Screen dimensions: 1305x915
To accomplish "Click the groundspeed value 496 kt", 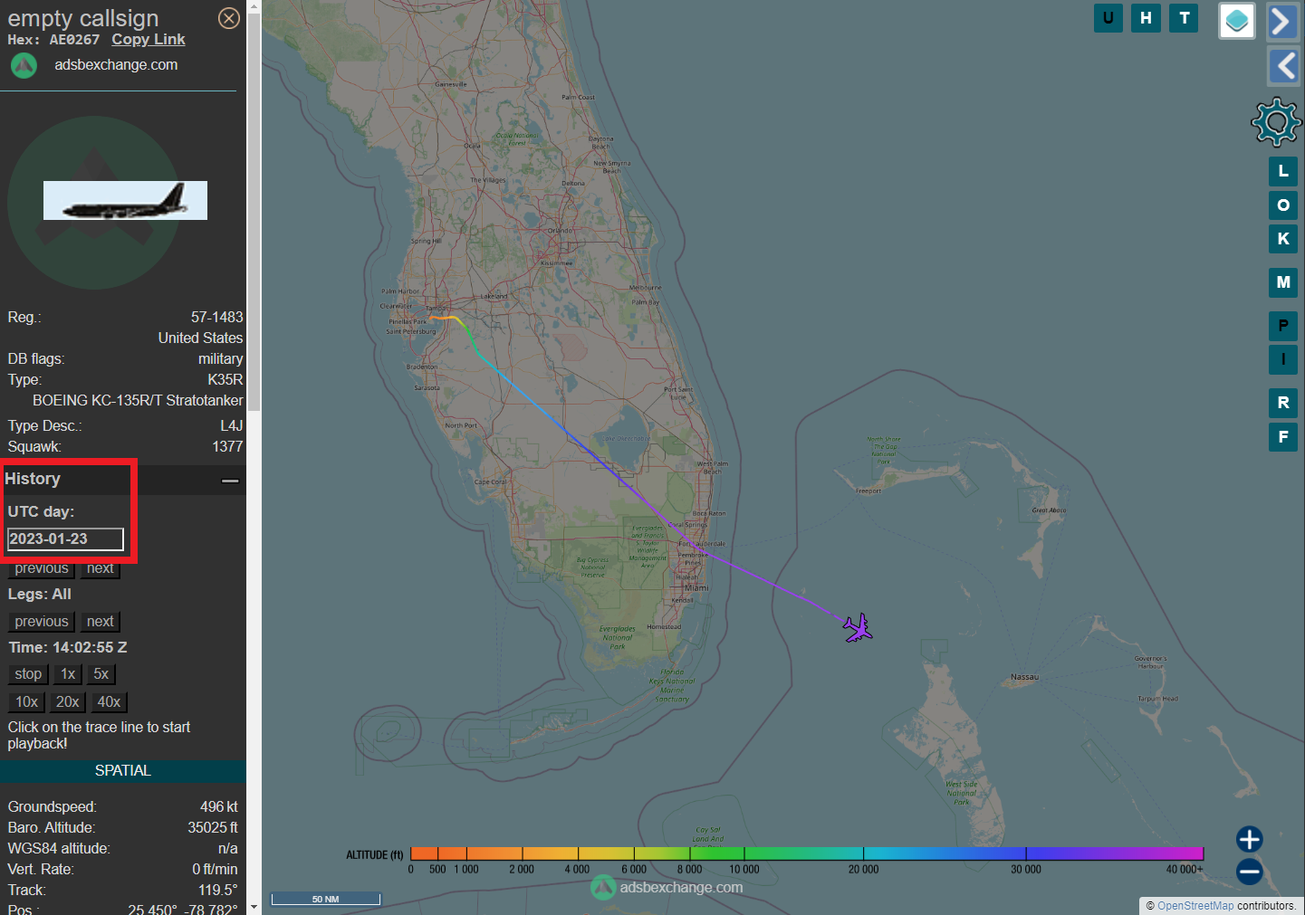I will pyautogui.click(x=219, y=807).
